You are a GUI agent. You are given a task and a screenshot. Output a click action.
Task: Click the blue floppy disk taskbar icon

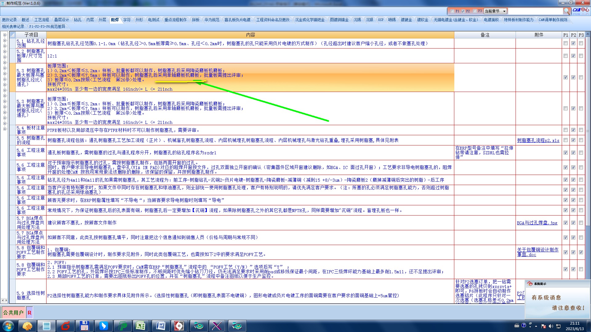[x=84, y=326]
